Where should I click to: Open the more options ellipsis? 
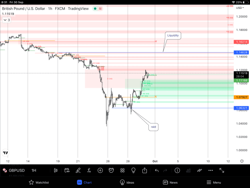coord(211,170)
